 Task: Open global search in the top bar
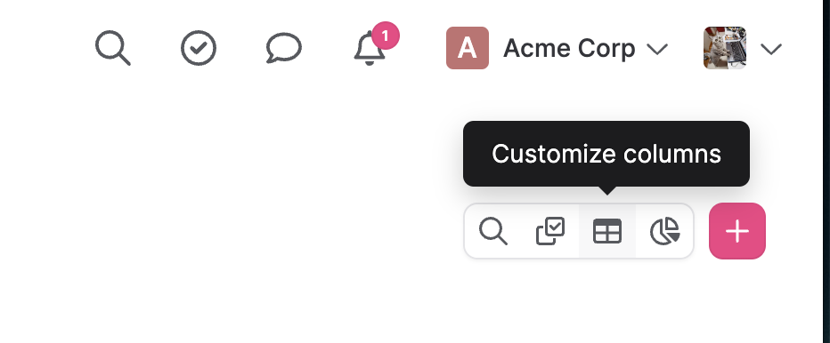pos(113,48)
